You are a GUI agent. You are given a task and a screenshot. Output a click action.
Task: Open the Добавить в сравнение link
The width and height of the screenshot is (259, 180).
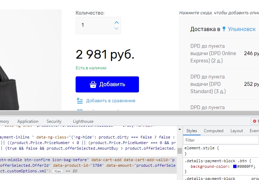pos(111,101)
